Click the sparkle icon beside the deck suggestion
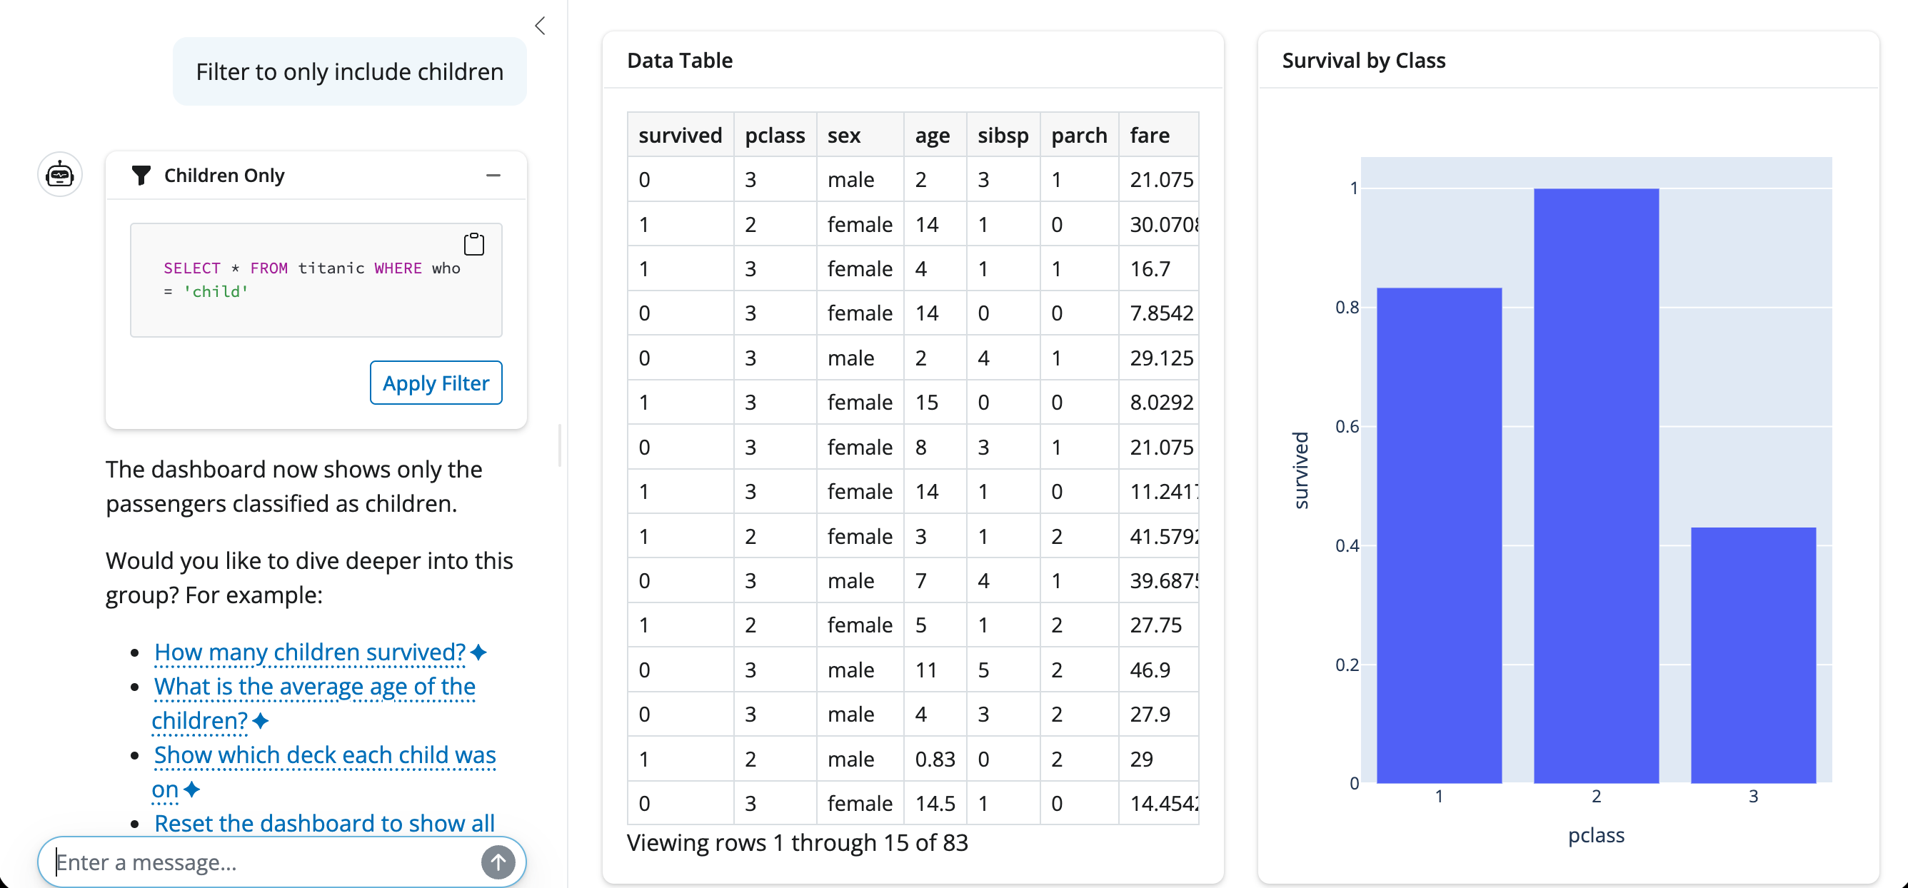The height and width of the screenshot is (888, 1908). point(192,789)
